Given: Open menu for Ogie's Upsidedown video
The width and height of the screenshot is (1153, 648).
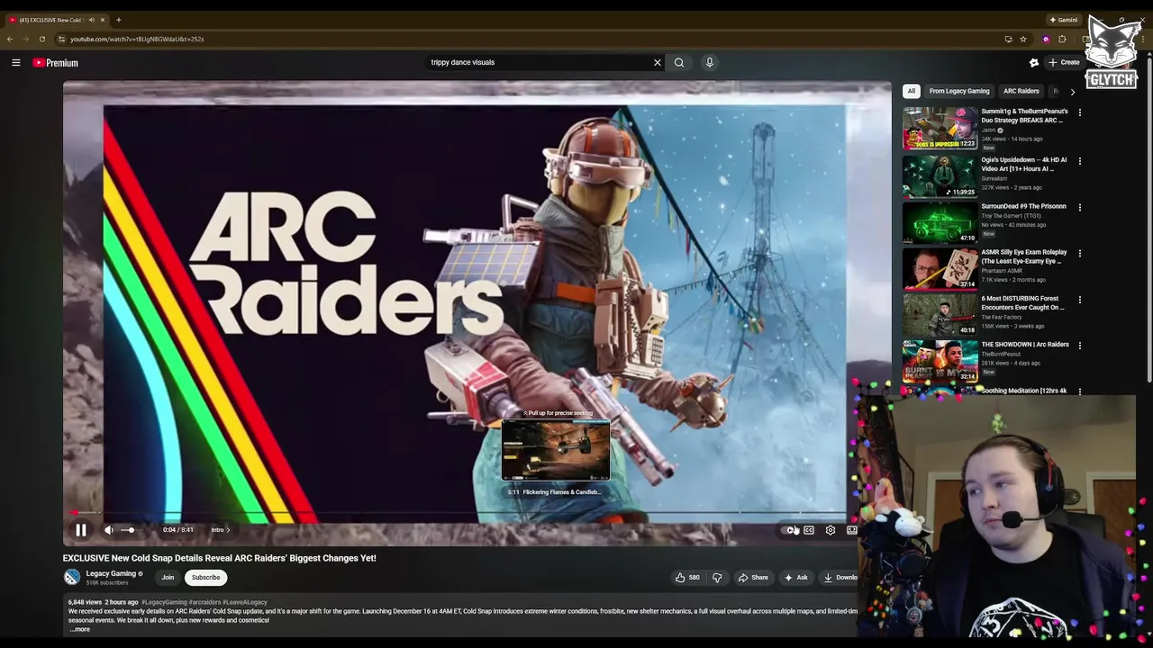Looking at the screenshot, I should pos(1080,161).
